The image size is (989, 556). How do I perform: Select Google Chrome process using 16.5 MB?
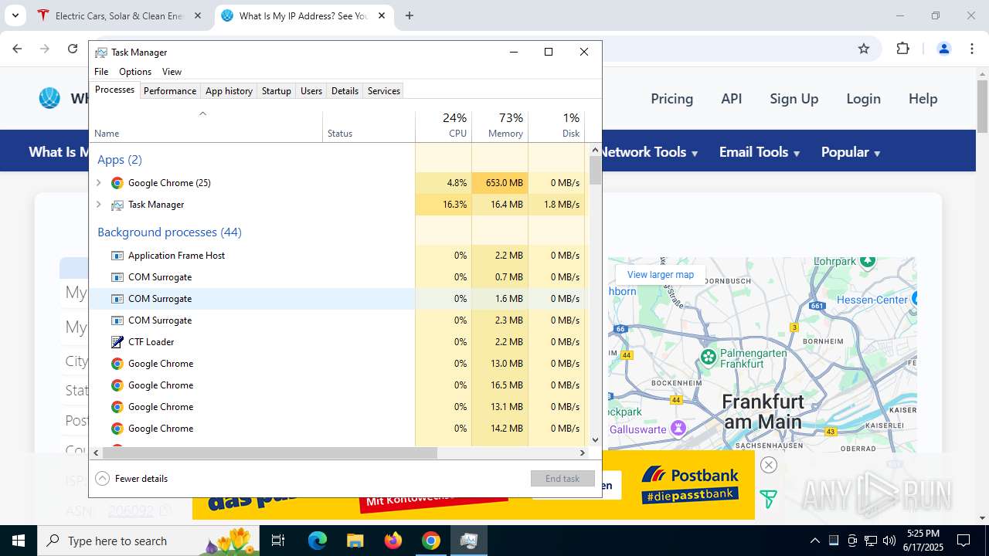point(337,385)
